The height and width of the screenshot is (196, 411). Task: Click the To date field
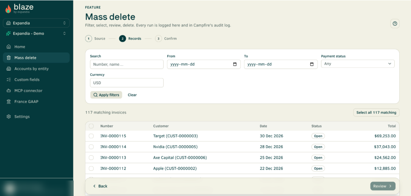pyautogui.click(x=281, y=64)
